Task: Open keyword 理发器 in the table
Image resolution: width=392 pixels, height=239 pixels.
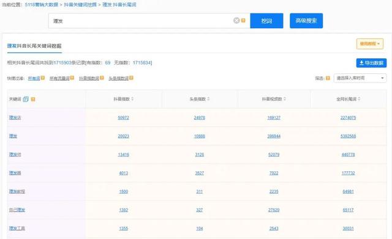Action: click(x=15, y=173)
